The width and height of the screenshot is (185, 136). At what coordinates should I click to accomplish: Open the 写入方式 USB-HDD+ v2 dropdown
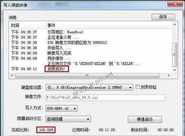click(61, 108)
